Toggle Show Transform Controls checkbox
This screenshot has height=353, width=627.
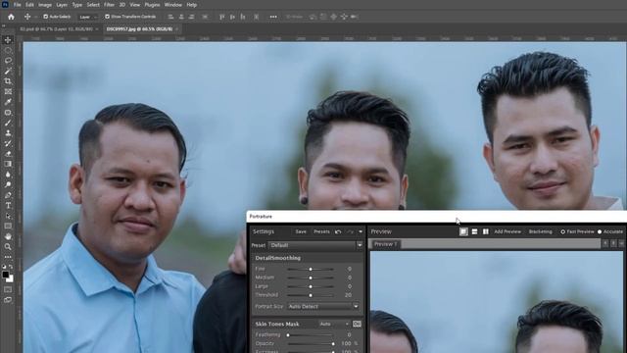(x=107, y=17)
